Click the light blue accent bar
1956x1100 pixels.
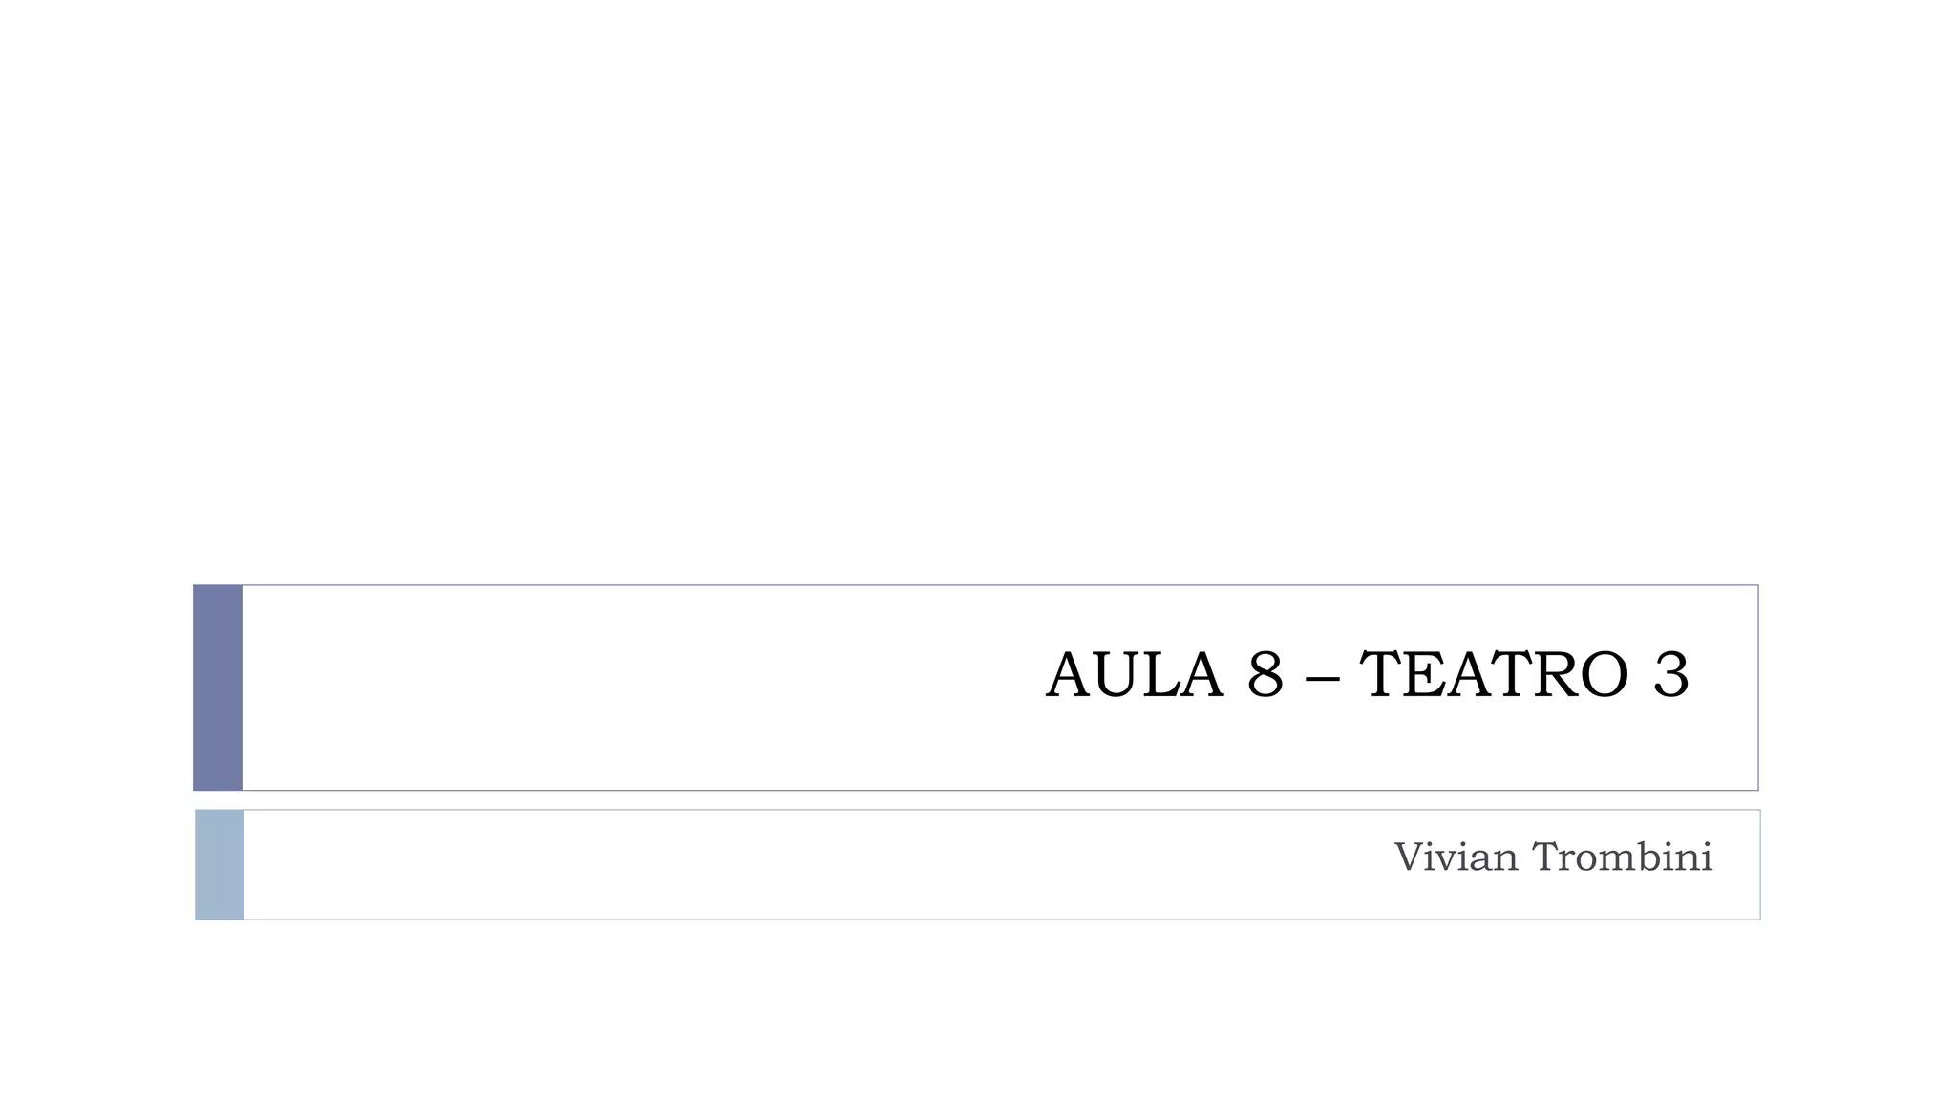(x=220, y=865)
